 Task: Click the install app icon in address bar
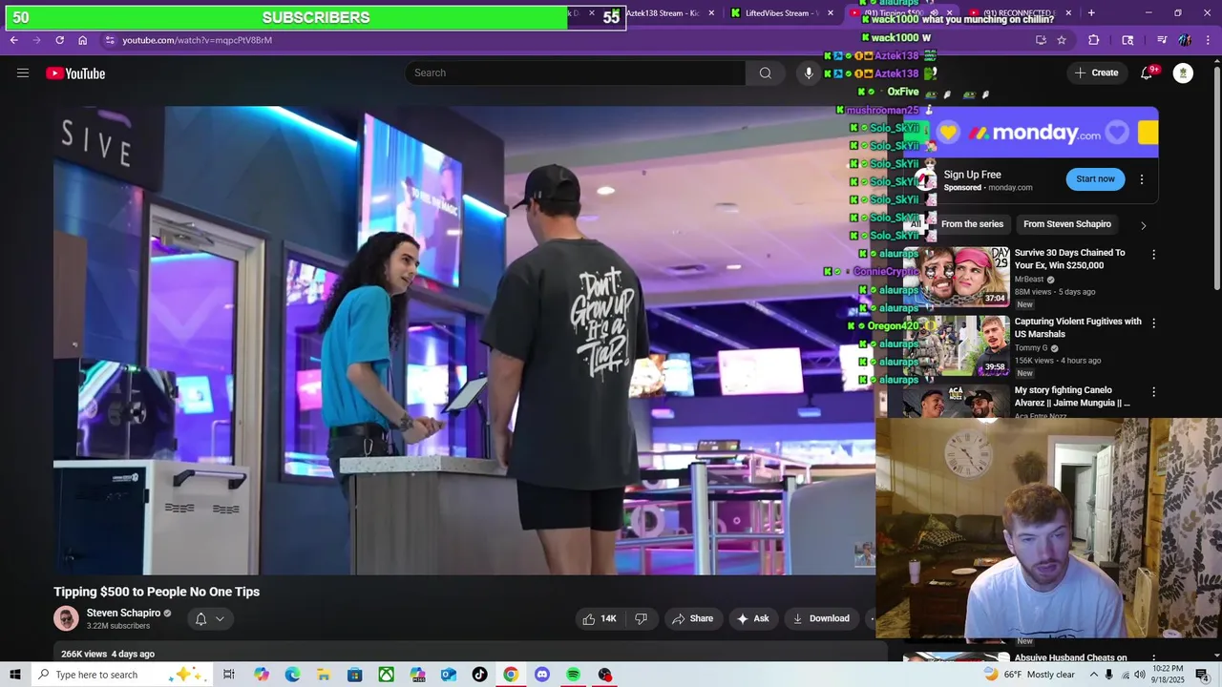[1041, 40]
